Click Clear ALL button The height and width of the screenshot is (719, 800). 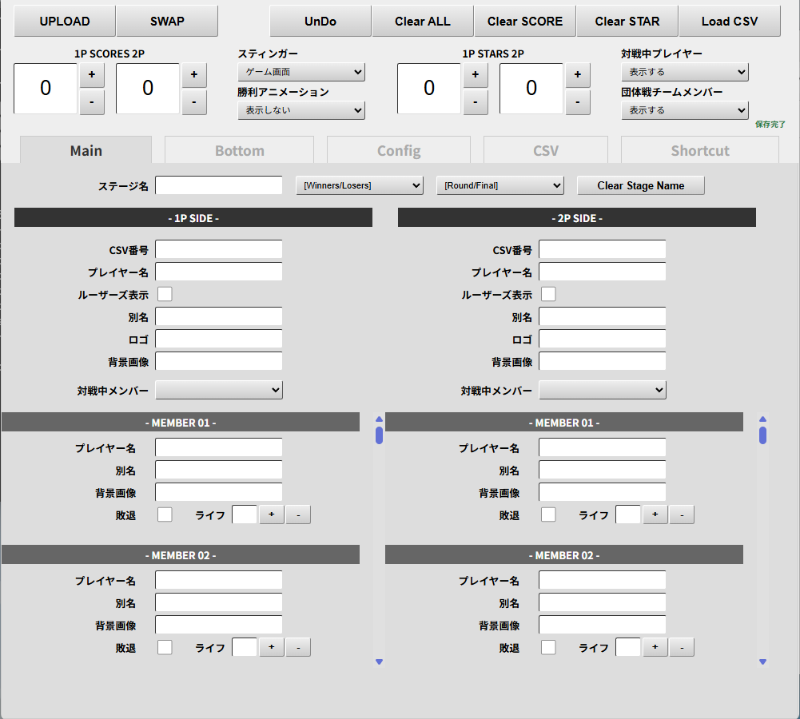423,22
